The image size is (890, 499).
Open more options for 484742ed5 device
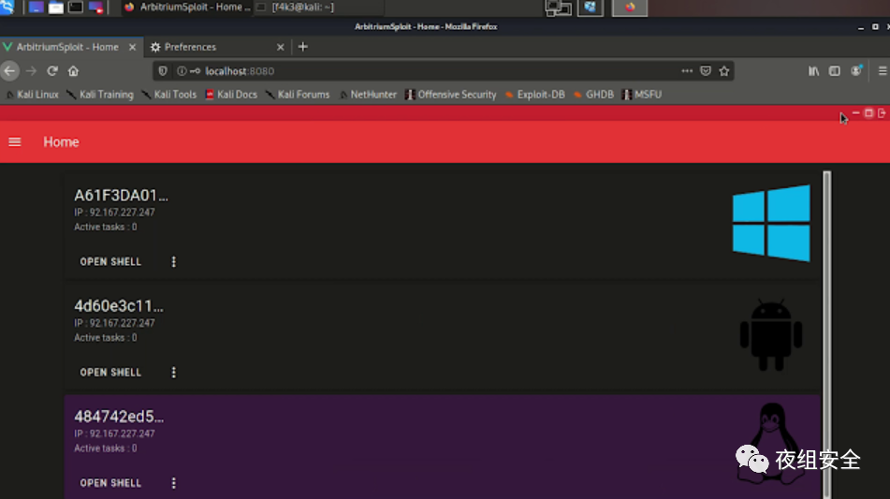[x=174, y=483]
